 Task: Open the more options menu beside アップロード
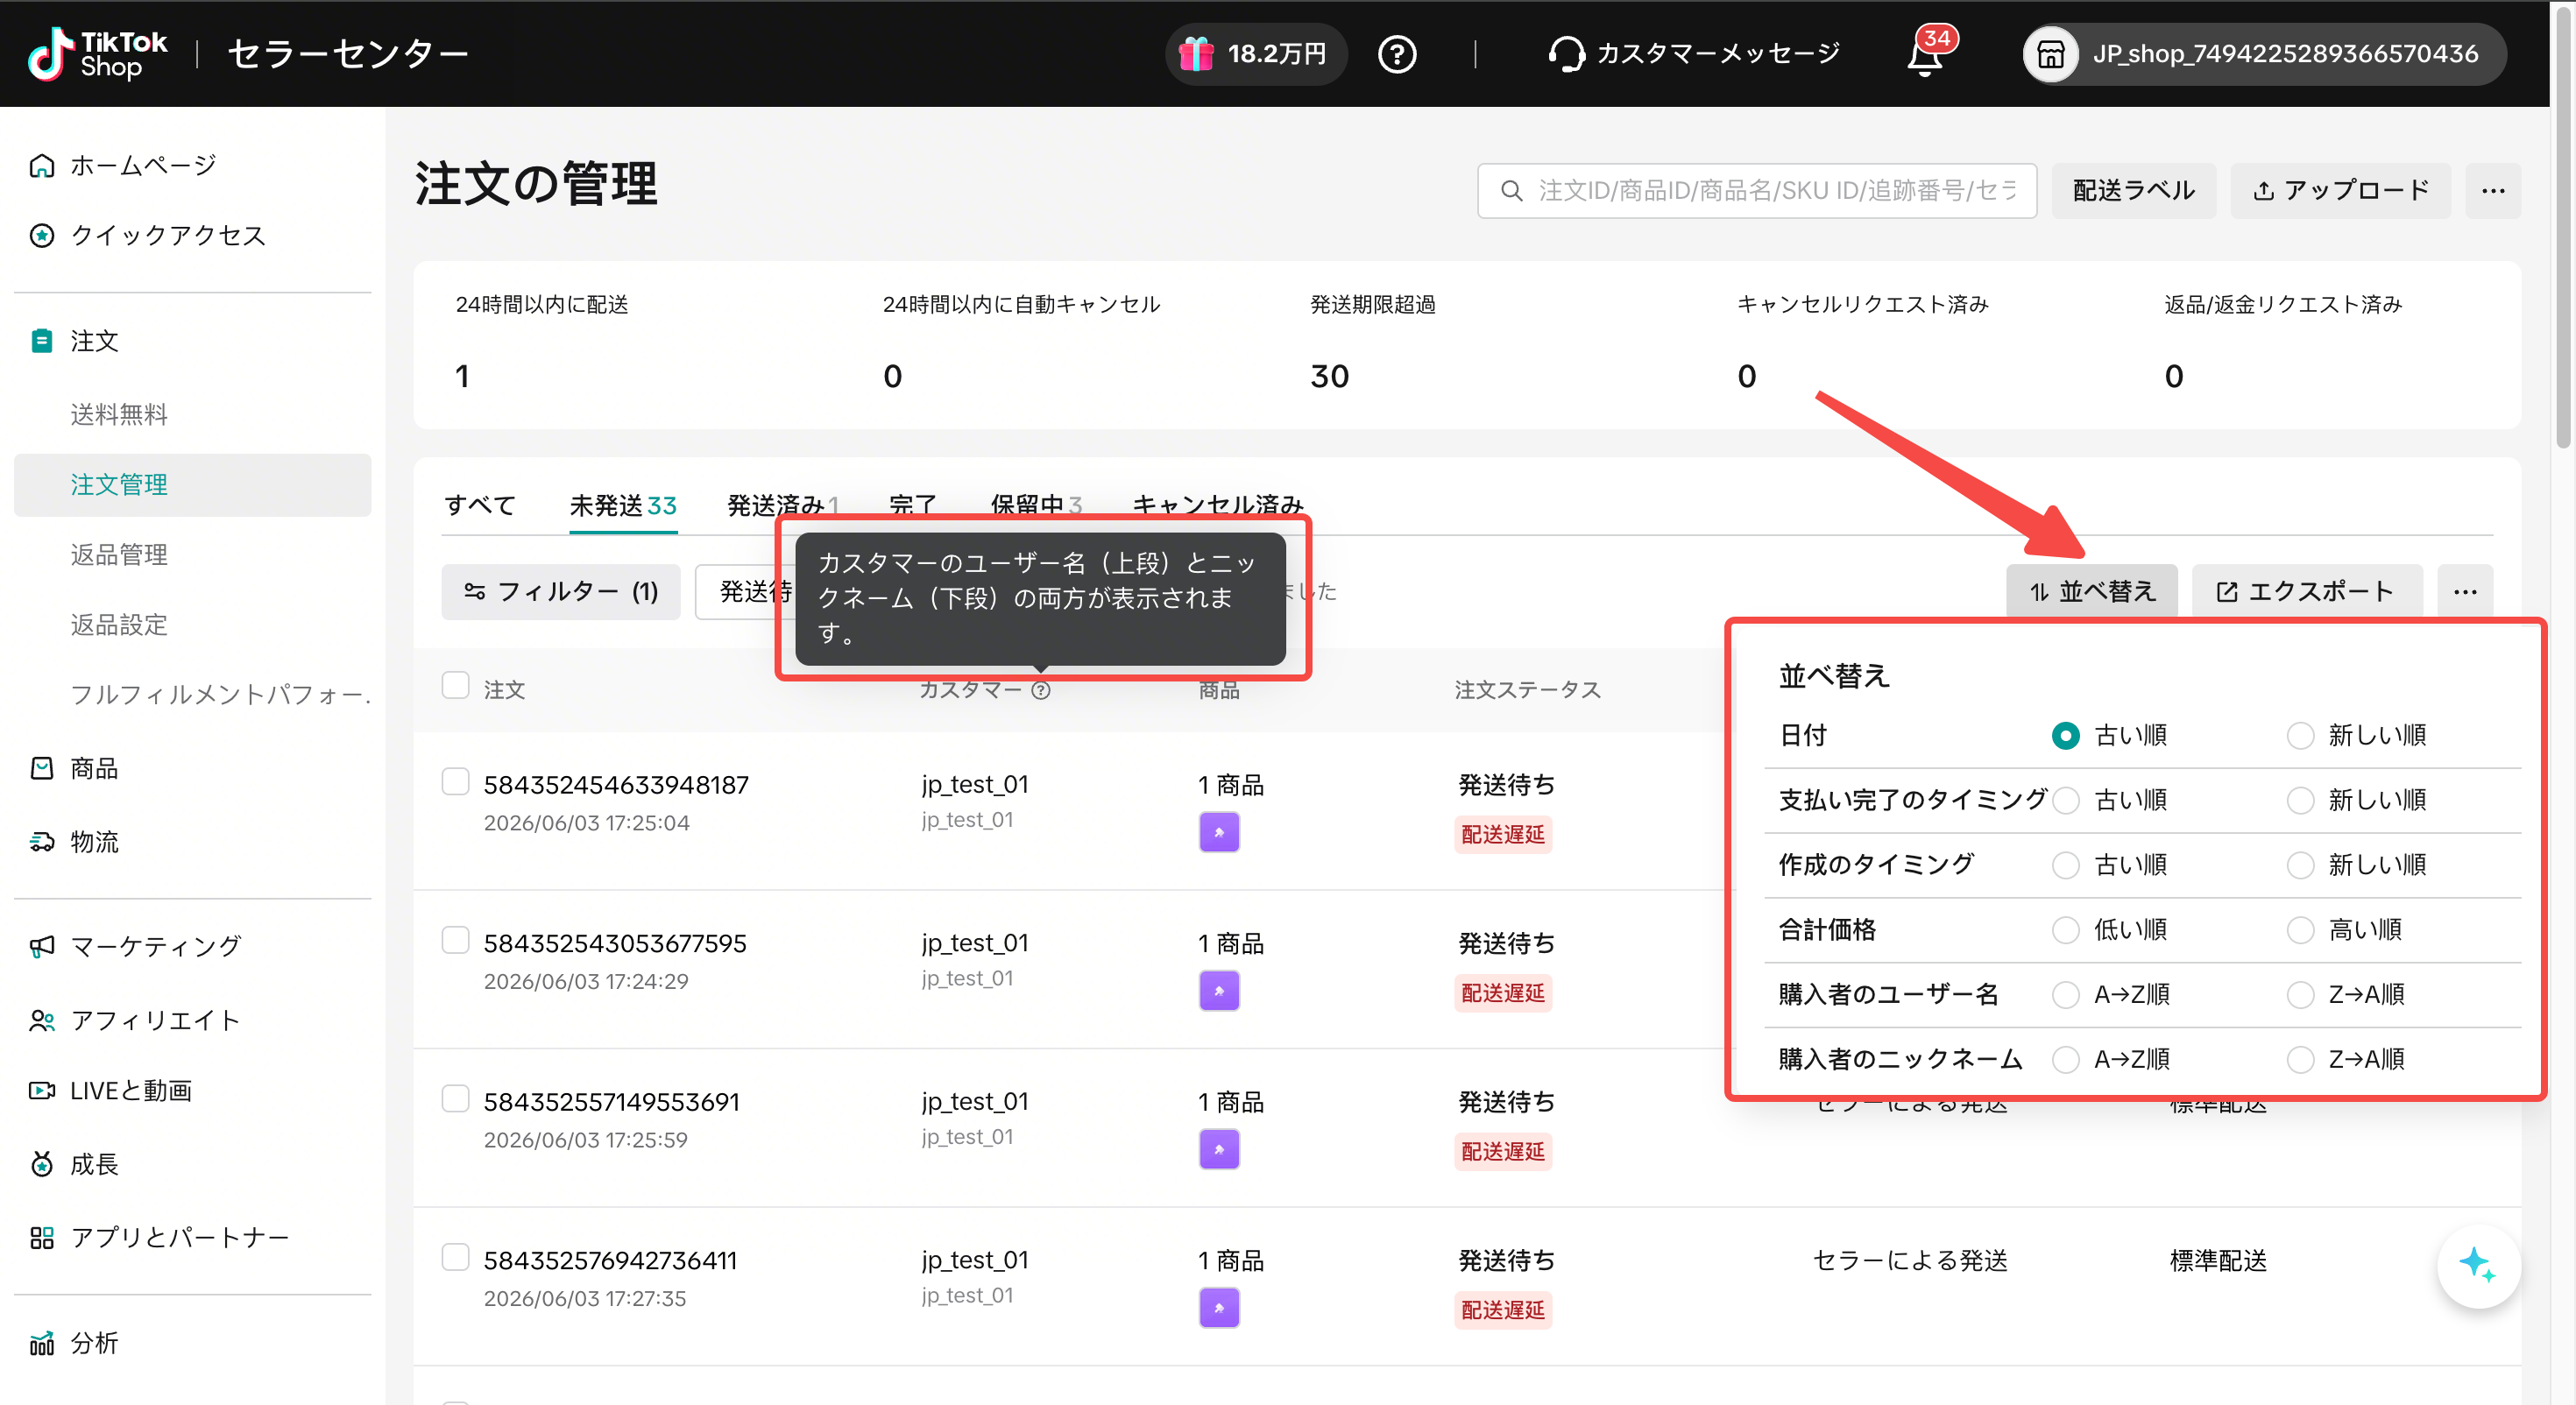click(x=2493, y=190)
